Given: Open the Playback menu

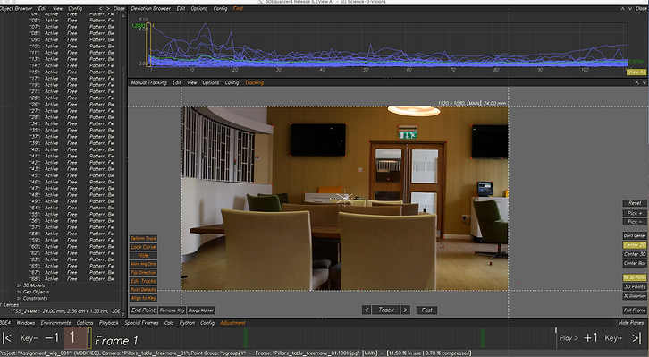Looking at the screenshot, I should pos(109,323).
